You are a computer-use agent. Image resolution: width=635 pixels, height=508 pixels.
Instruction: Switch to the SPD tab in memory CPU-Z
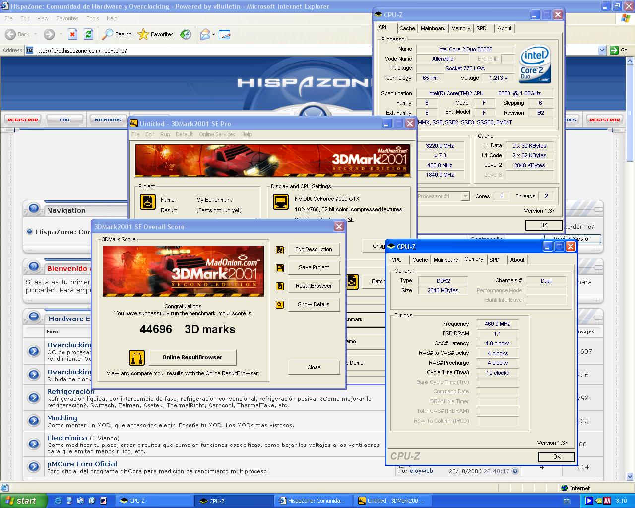pyautogui.click(x=494, y=260)
